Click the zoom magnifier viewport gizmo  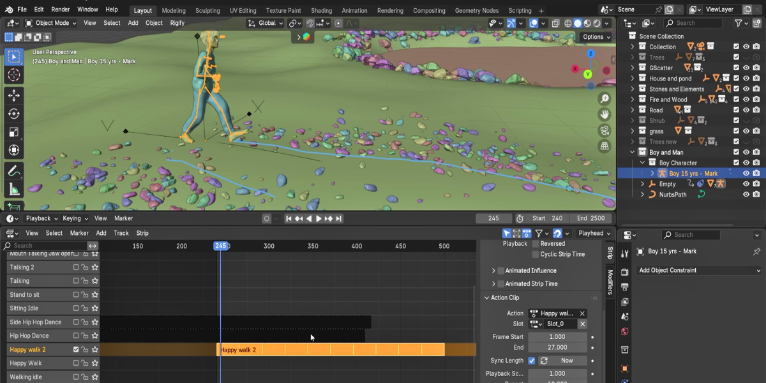(x=605, y=99)
